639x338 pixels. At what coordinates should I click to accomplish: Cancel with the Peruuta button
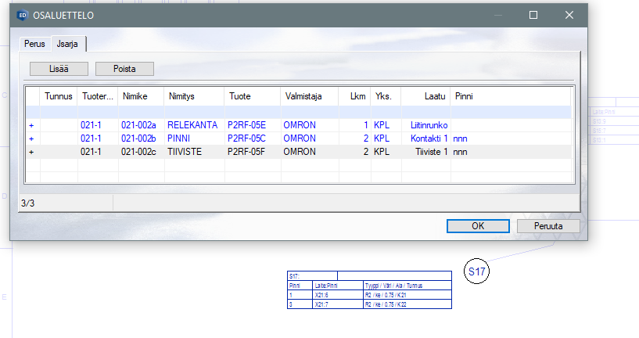point(548,226)
